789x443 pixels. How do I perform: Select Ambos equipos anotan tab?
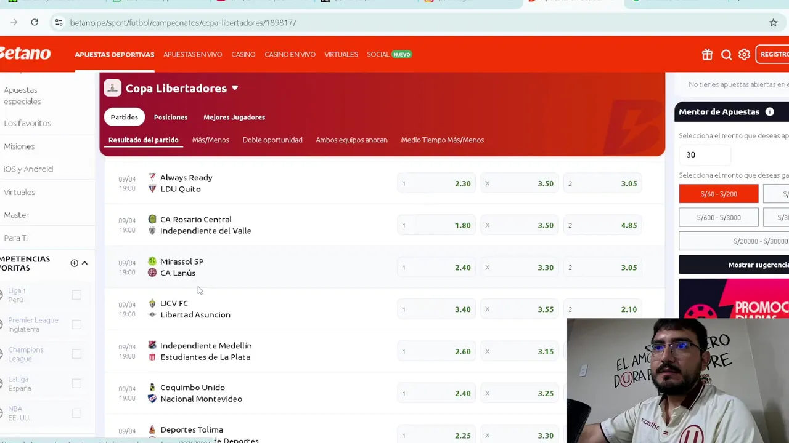coord(351,140)
